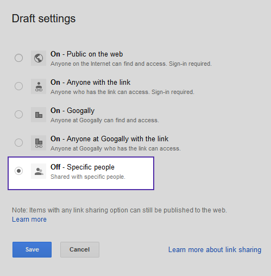Click the 'On - Public on the web' label

click(x=87, y=54)
